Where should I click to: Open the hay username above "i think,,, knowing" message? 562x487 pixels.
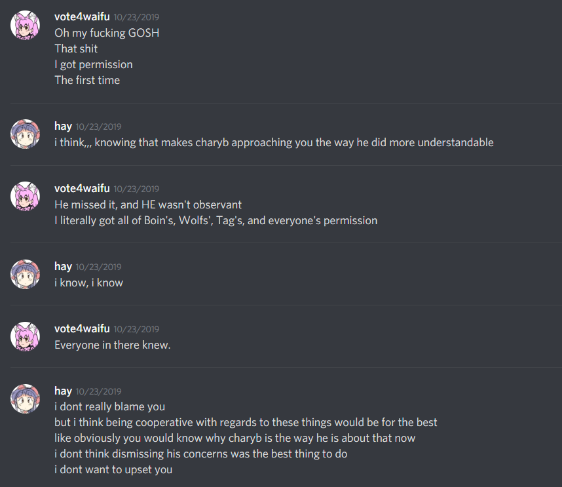(x=63, y=127)
